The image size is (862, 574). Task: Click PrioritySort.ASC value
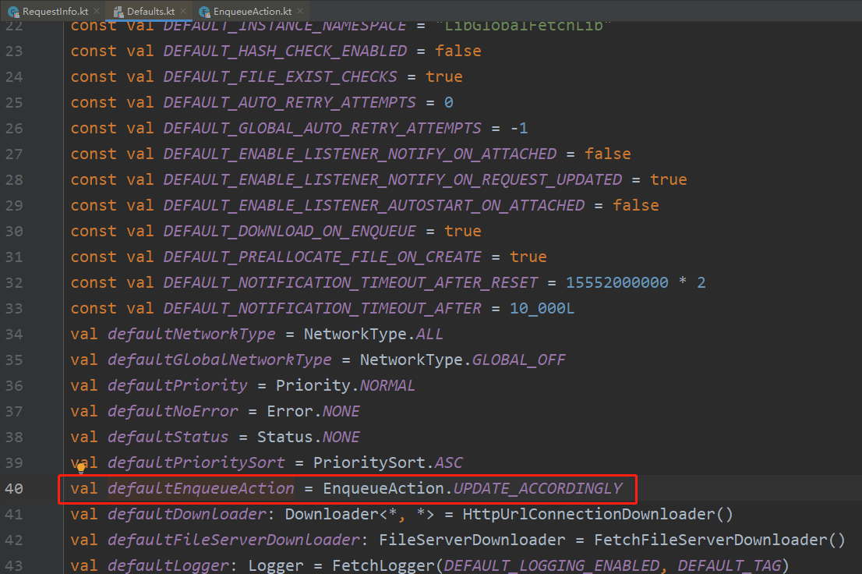(387, 462)
